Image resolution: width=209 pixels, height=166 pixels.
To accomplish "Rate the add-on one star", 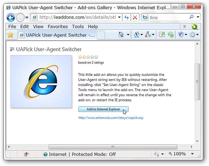I will coord(80,57).
